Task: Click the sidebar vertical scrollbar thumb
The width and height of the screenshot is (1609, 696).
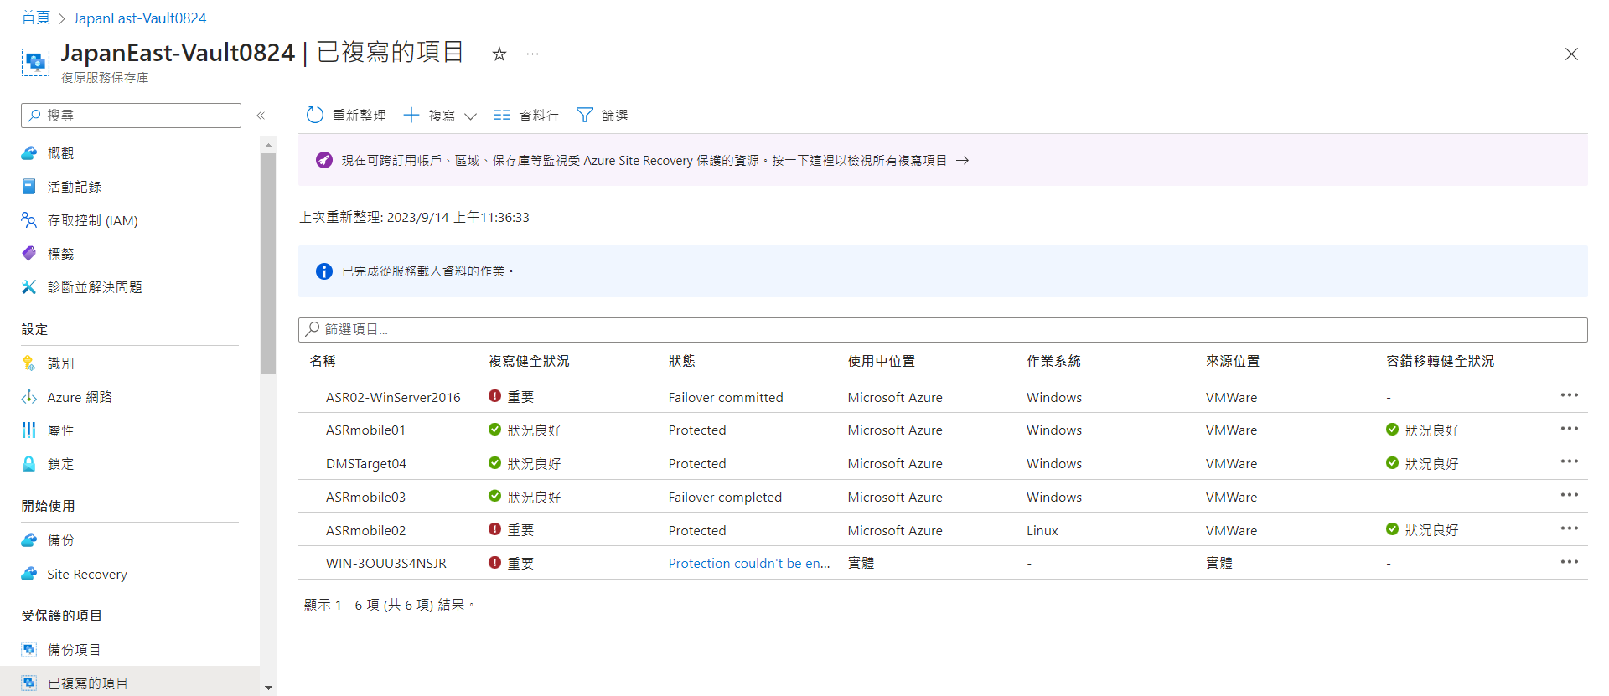Action: coord(268,263)
